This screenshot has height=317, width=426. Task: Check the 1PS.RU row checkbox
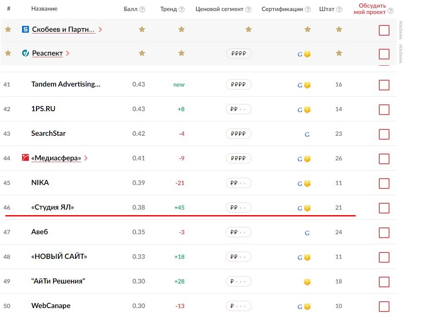tap(384, 109)
